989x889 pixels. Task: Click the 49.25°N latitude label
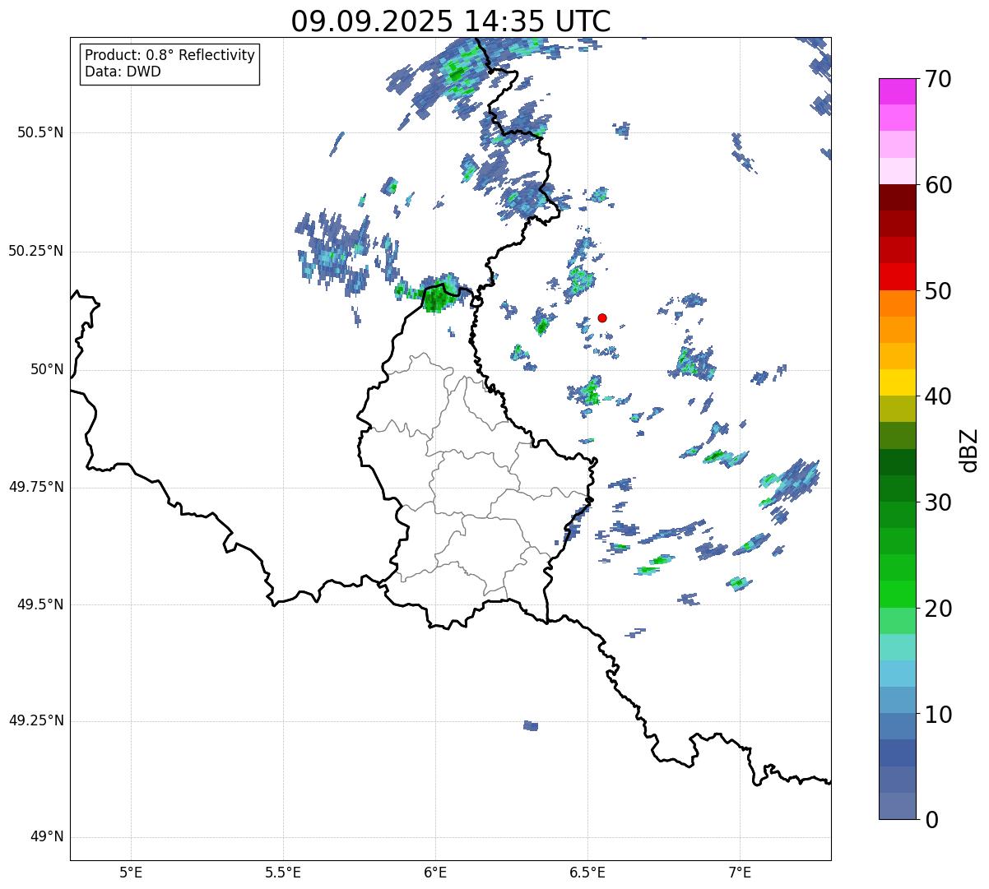pyautogui.click(x=35, y=721)
